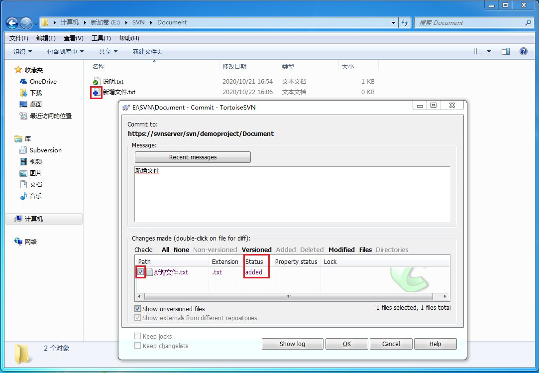Toggle the preview pane icon

505,51
